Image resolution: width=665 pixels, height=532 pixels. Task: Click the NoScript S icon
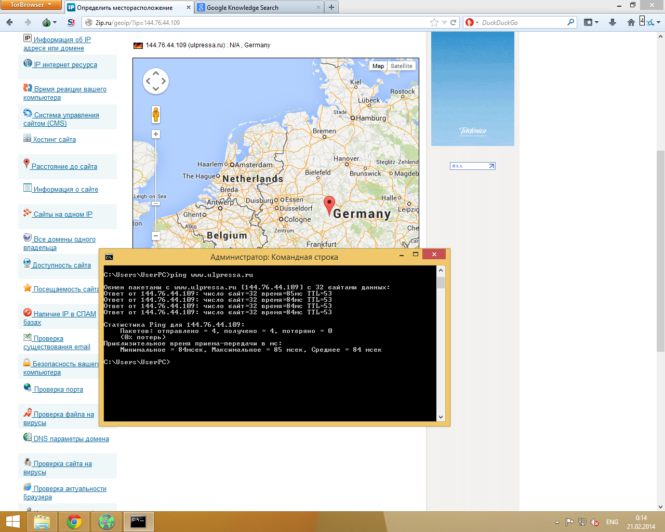pos(71,22)
